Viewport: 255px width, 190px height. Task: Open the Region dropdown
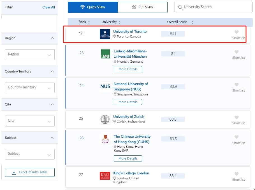[30, 55]
